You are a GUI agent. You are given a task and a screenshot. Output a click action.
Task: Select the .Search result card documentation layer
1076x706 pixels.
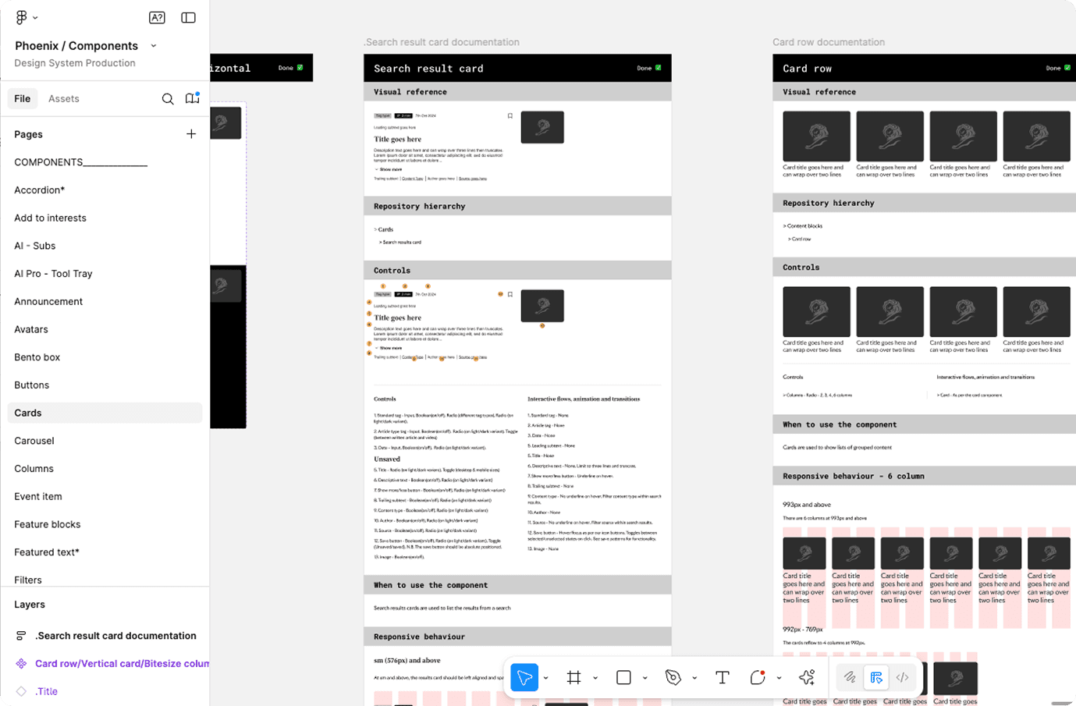pyautogui.click(x=115, y=636)
